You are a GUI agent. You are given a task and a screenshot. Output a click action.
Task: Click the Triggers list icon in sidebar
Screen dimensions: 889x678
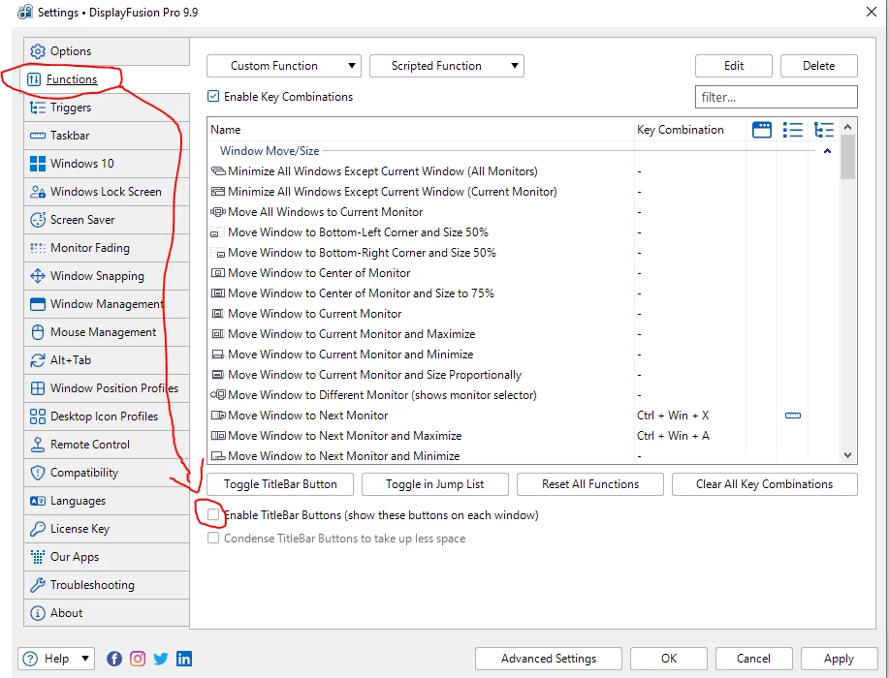pyautogui.click(x=38, y=108)
